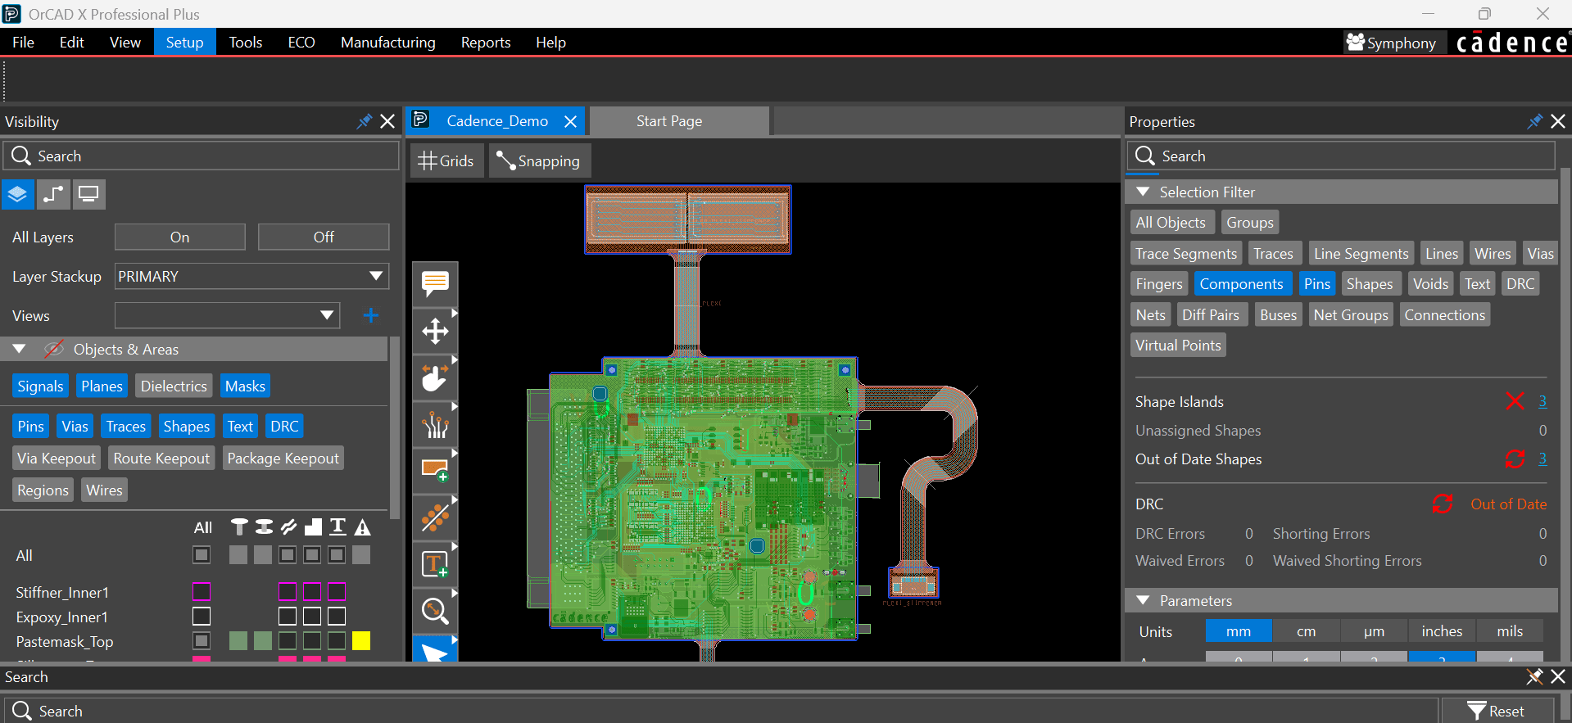Open Grids settings in the canvas toolbar
The image size is (1572, 723).
coord(446,161)
